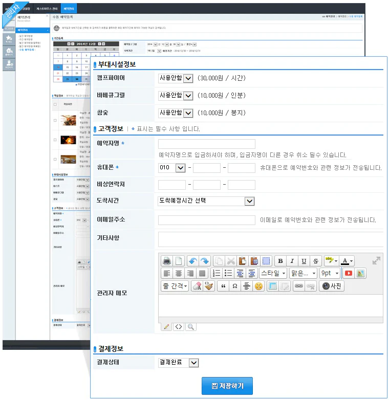Image resolution: width=389 pixels, height=400 pixels.
Task: Maximize the memo editor with expand arrows
Action: pyautogui.click(x=376, y=261)
